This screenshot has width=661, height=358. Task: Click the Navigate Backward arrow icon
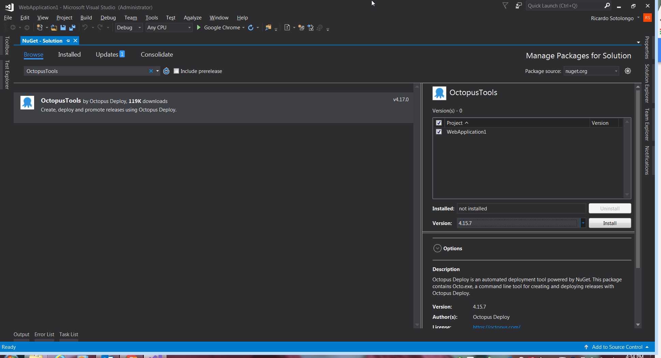[13, 28]
